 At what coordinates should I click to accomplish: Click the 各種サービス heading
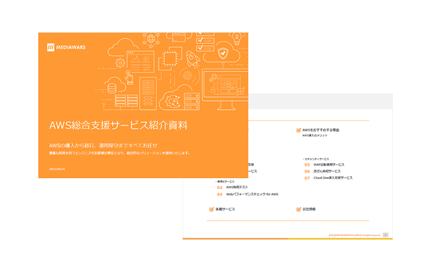coord(225,209)
